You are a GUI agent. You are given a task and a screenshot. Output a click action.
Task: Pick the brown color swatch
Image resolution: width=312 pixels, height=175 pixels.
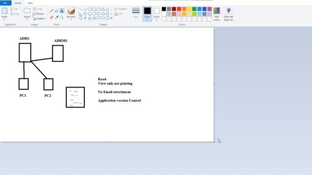[x=174, y=14]
